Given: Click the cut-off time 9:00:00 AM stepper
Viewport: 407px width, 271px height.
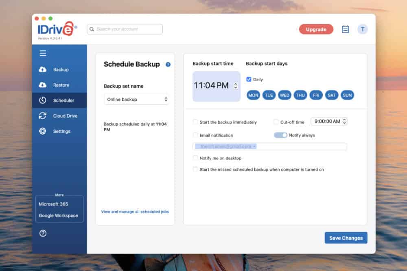Looking at the screenshot, I should (x=345, y=121).
